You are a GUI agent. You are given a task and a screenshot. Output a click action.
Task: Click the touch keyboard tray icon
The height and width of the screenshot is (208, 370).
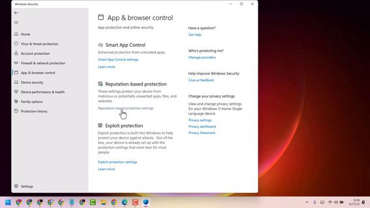click(322, 202)
